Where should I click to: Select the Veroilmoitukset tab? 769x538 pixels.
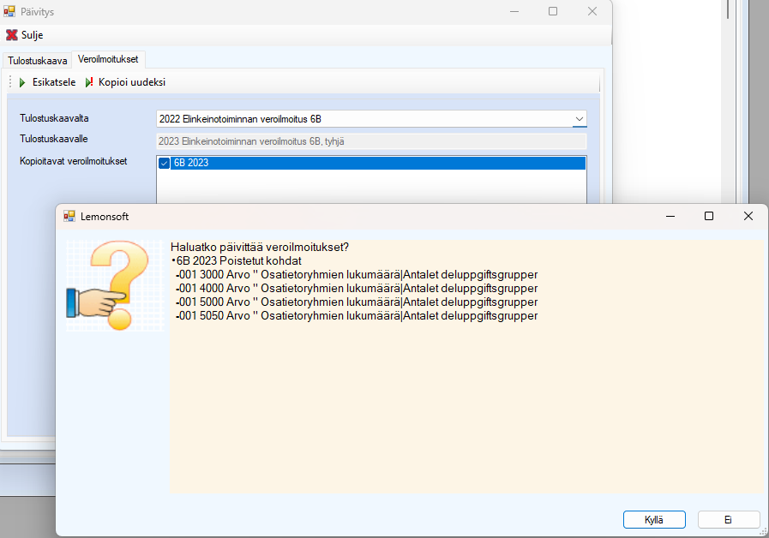click(108, 59)
